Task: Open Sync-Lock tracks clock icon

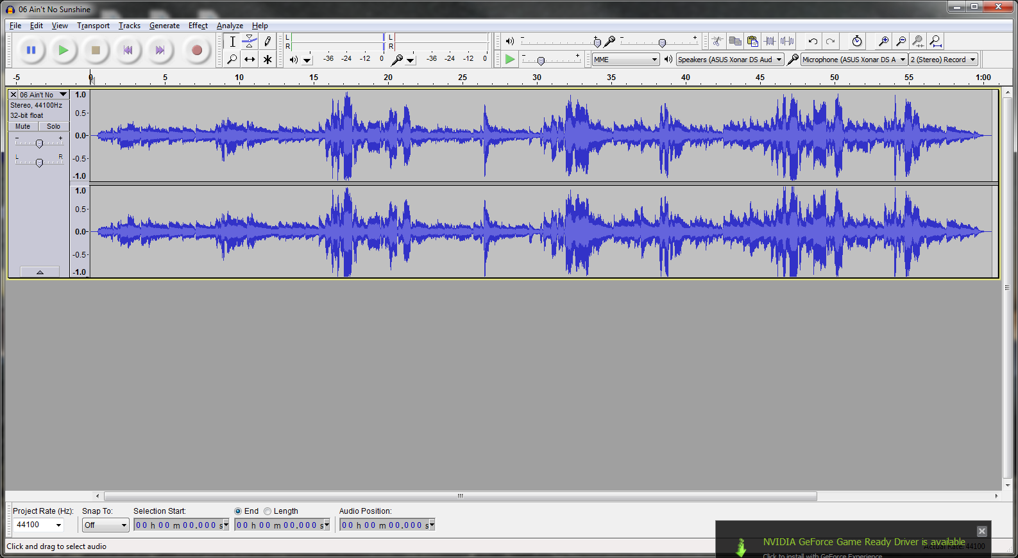Action: tap(857, 41)
